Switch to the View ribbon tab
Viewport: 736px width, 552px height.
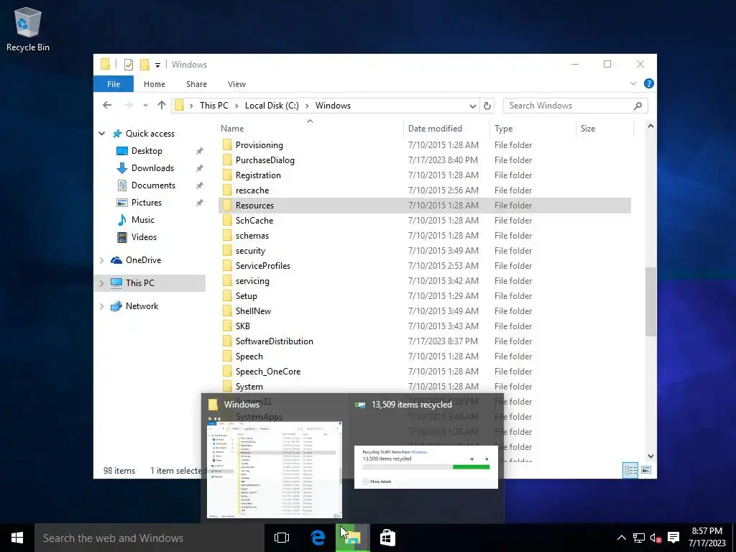pos(236,84)
